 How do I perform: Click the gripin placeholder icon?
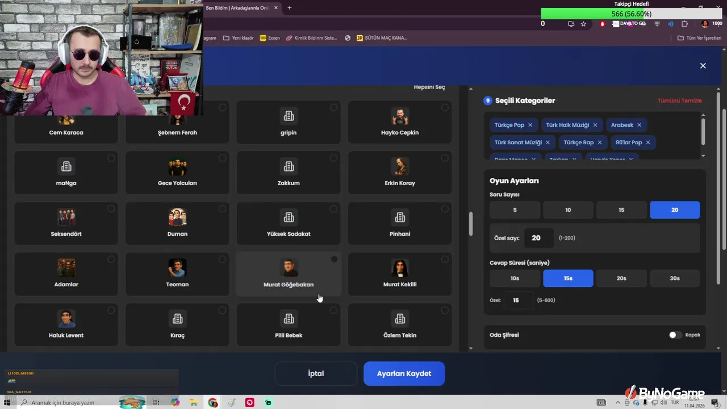289,116
